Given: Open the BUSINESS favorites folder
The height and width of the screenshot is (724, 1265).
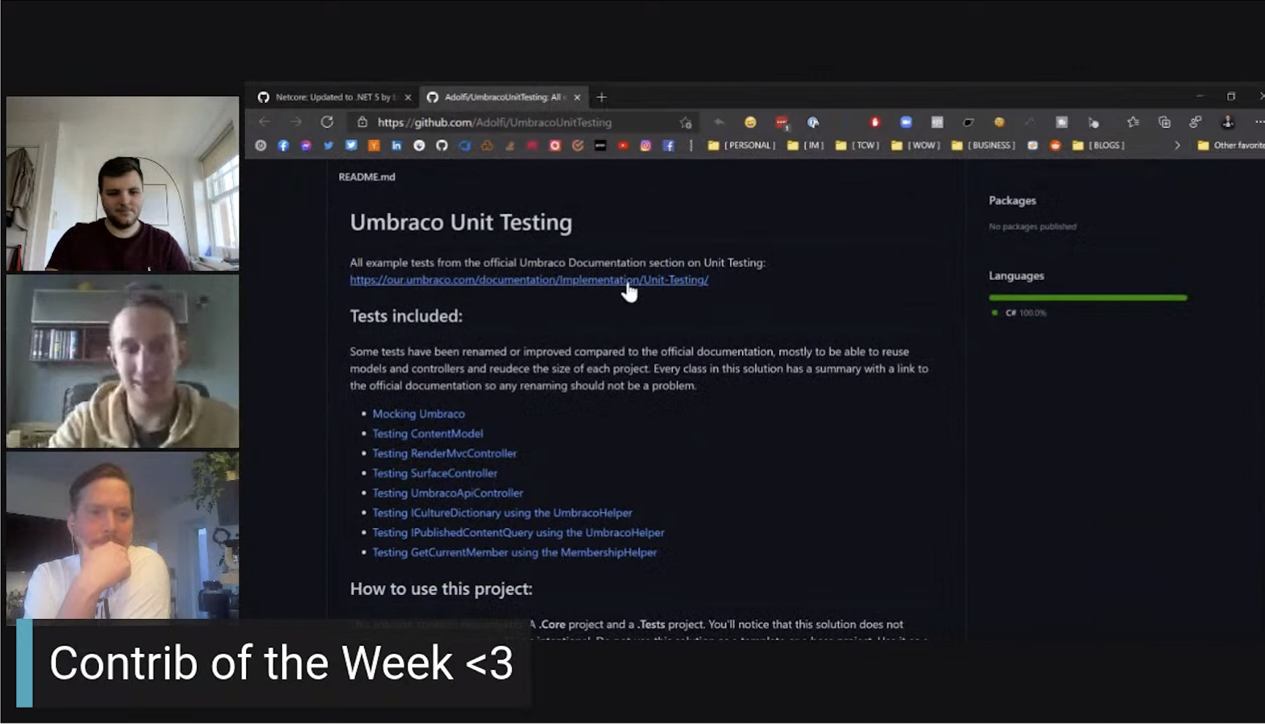Looking at the screenshot, I should coord(983,146).
